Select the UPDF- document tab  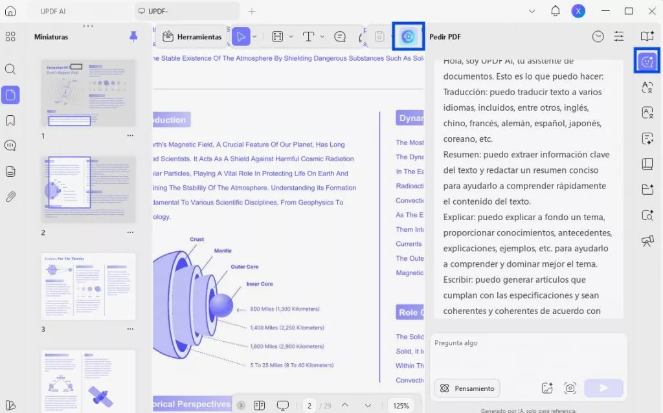187,12
